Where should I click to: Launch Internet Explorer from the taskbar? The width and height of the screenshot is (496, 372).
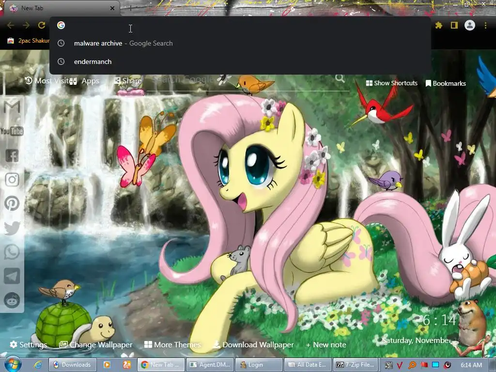[x=38, y=365]
